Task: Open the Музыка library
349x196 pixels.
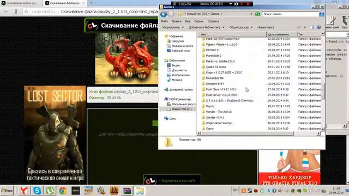Action: coord(174,80)
